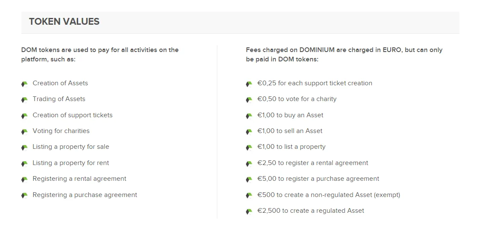Click the Fees charged on DOMINIUM paragraph
This screenshot has width=488, height=226.
pyautogui.click(x=344, y=55)
